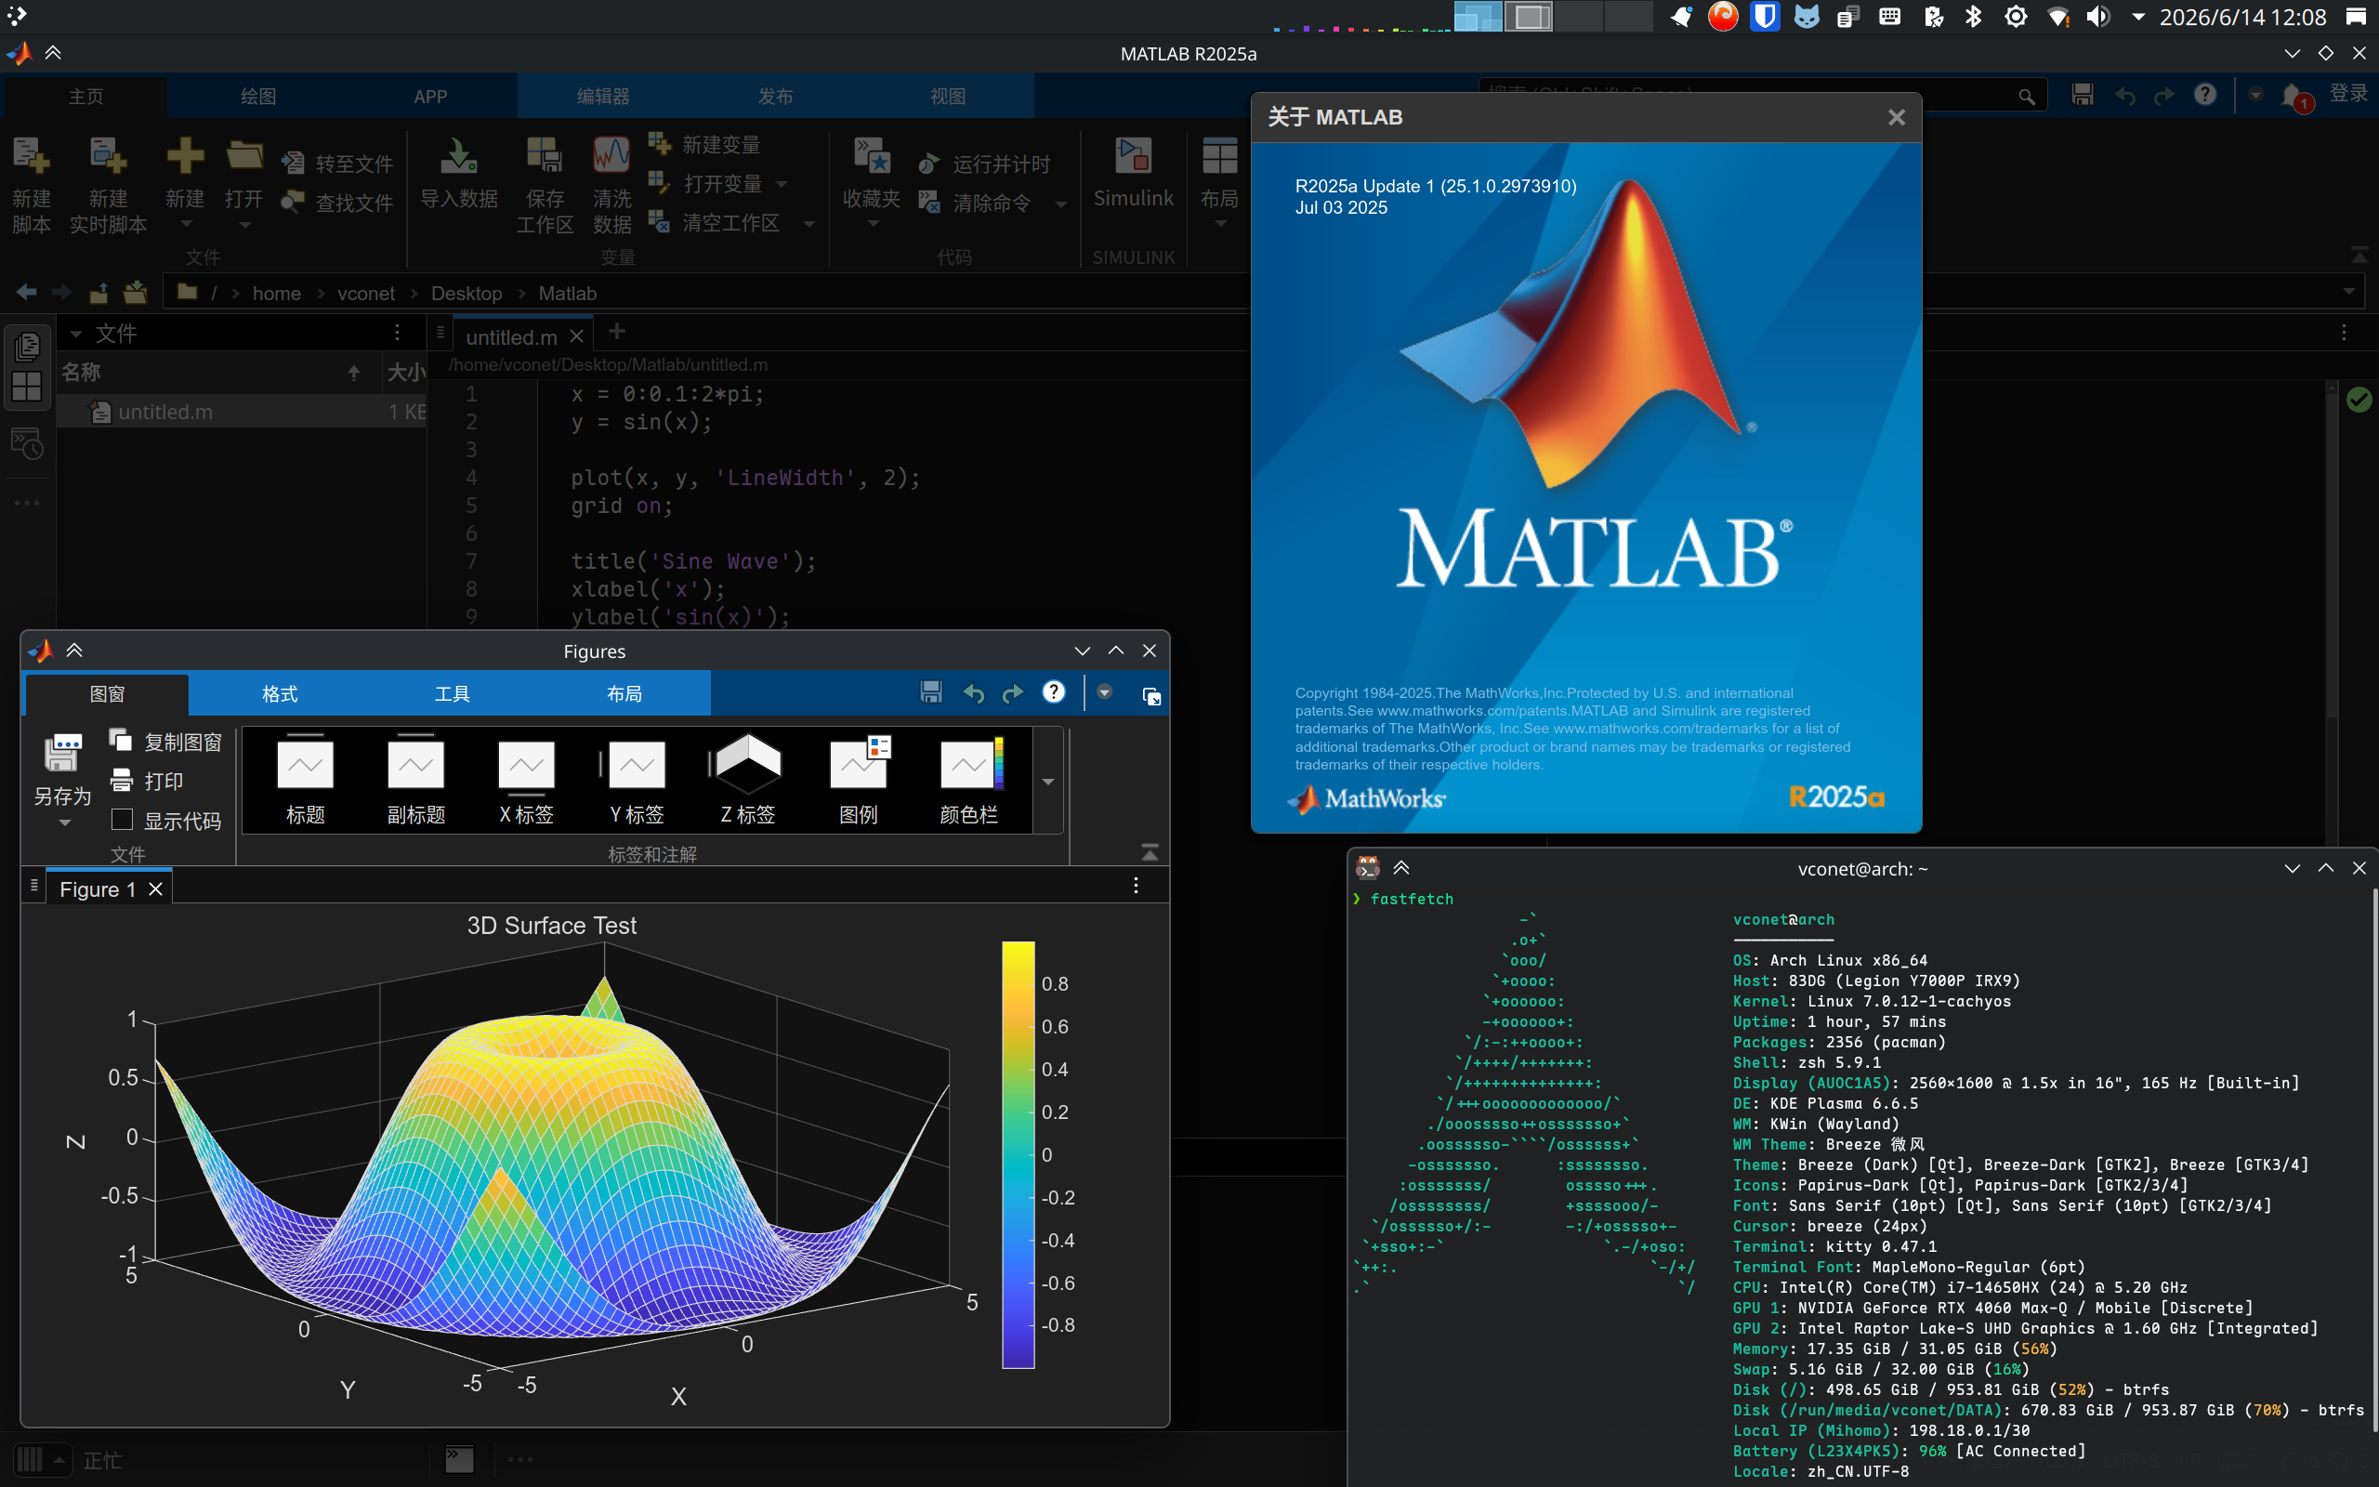Add a Z 标签 label
Screen dimensions: 2379x1487
click(748, 779)
